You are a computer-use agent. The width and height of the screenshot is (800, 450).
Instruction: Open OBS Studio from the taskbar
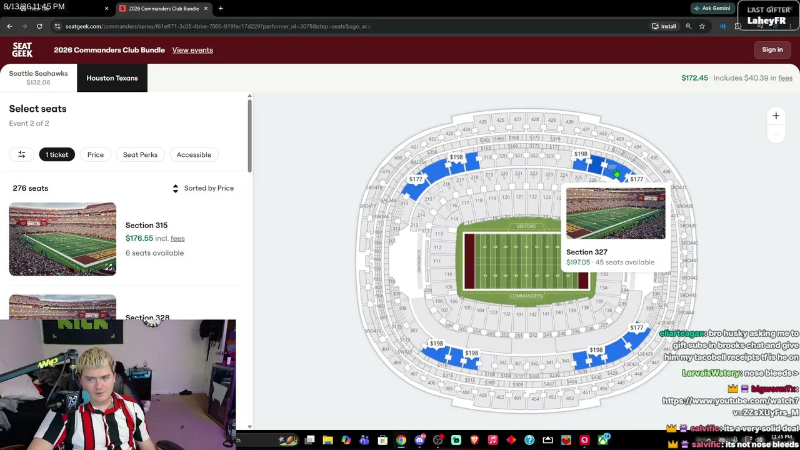point(437,440)
